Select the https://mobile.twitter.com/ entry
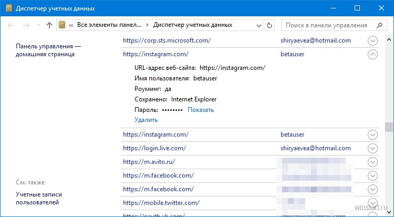 [x=161, y=202]
